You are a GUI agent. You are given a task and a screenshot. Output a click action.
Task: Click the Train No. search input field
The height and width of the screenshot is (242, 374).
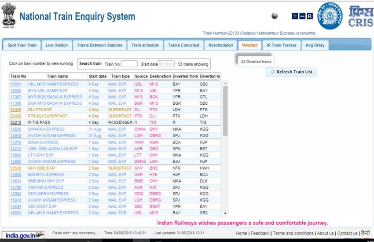pos(129,64)
